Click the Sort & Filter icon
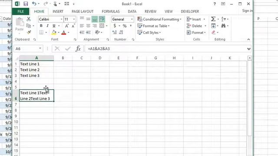278x156 pixels. [x=223, y=19]
